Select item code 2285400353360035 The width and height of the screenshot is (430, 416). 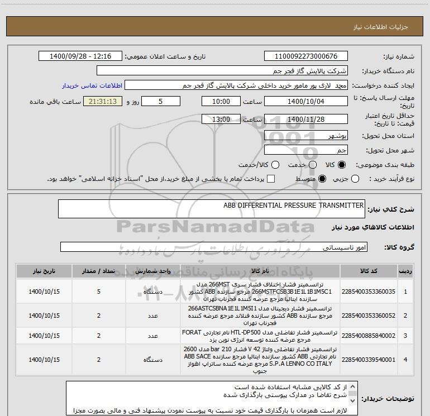[369, 291]
